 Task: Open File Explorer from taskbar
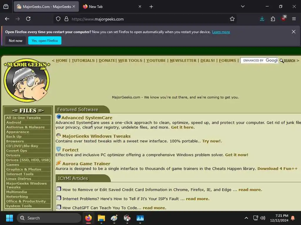[101, 218]
